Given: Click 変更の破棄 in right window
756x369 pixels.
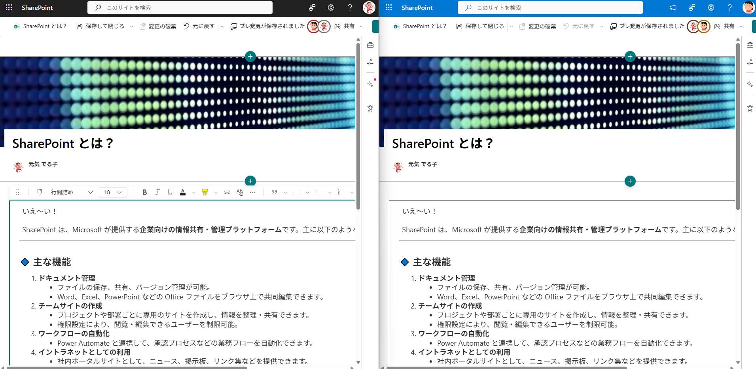Looking at the screenshot, I should pyautogui.click(x=538, y=26).
